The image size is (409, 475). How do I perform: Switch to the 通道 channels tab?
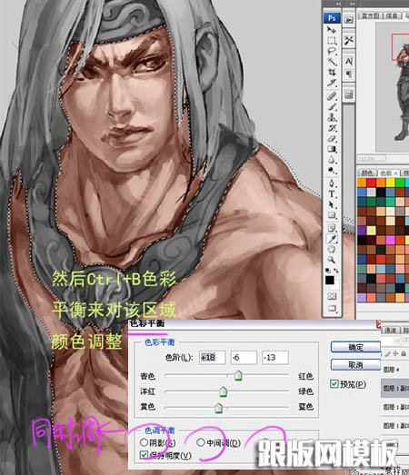(391, 331)
